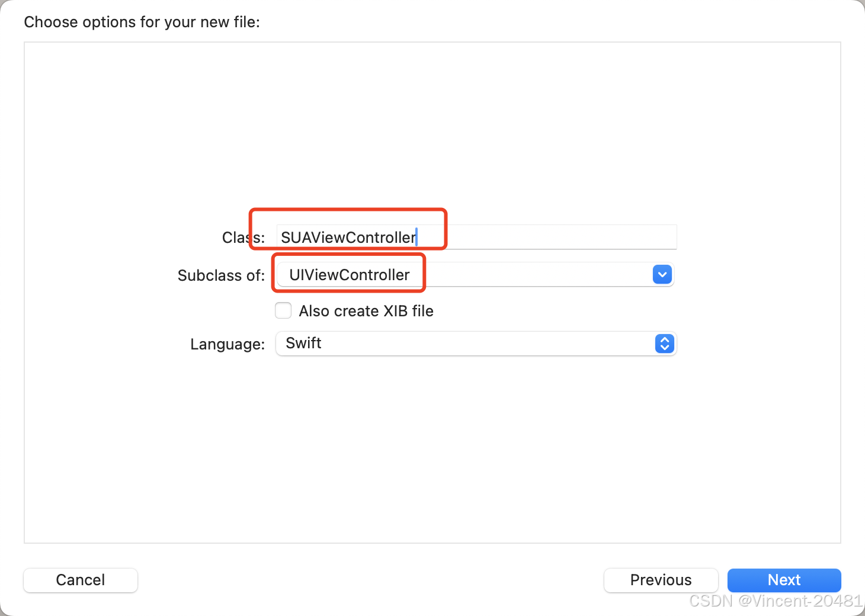Click the Class: field label
Viewport: 865px width, 616px height.
click(x=244, y=238)
